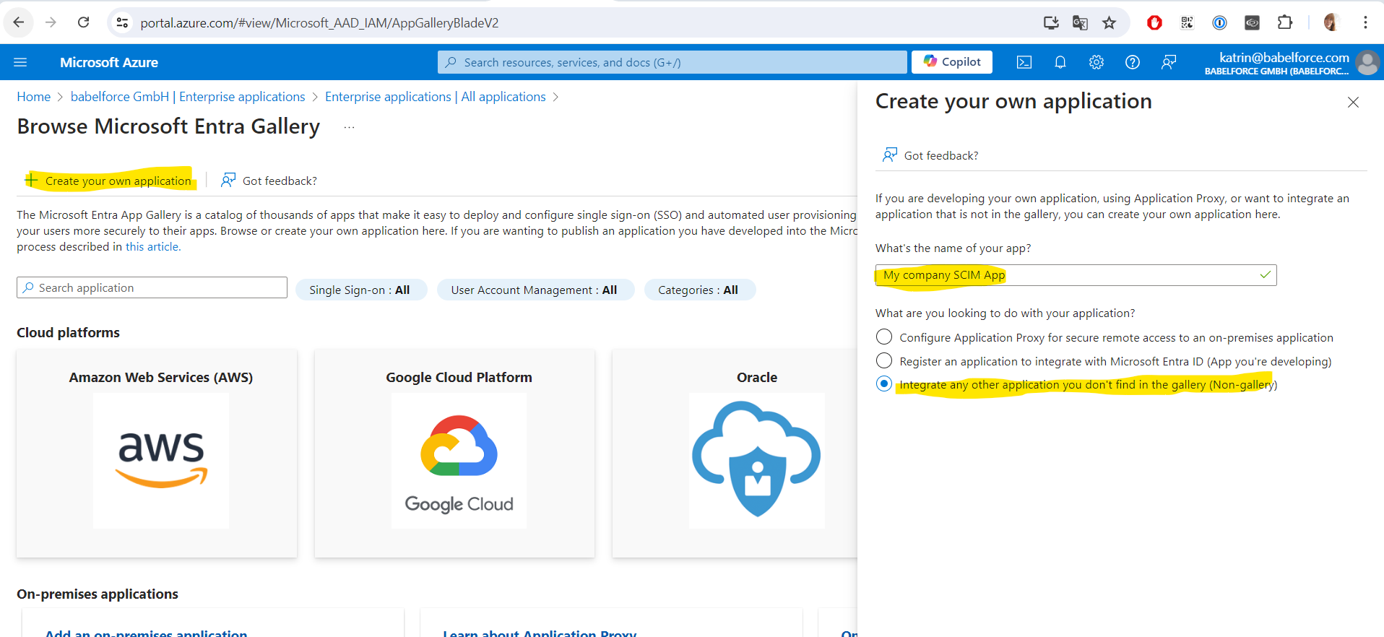Open User Account Management : All filter
Image resolution: width=1384 pixels, height=637 pixels.
tap(535, 290)
